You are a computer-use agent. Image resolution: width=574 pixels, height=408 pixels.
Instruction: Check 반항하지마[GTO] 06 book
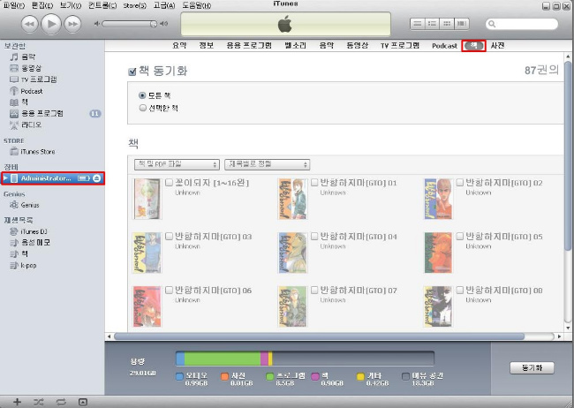[169, 290]
